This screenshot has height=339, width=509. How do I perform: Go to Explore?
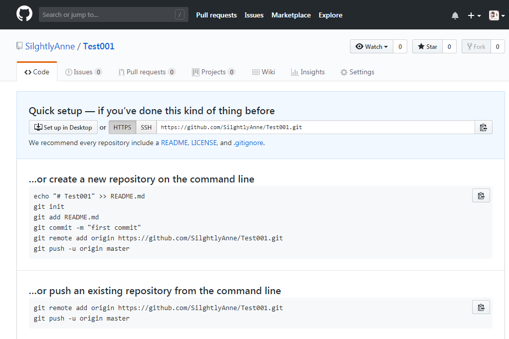pos(331,15)
